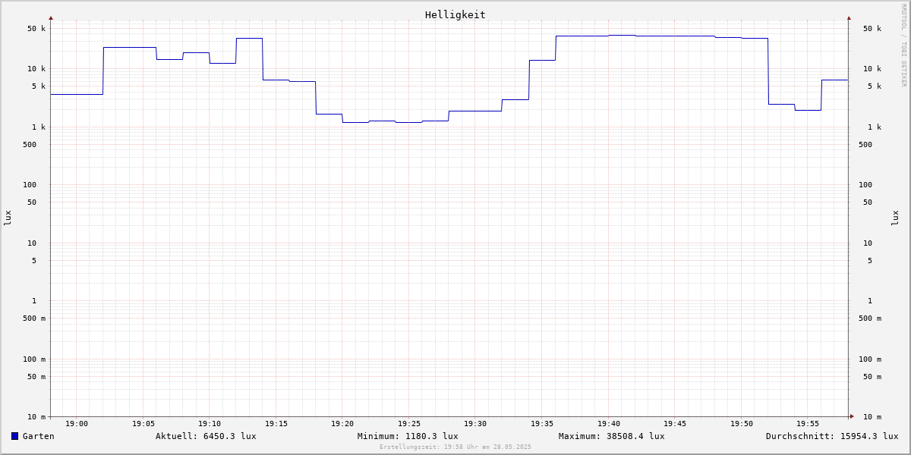This screenshot has height=455, width=911.
Task: Click the '500 m' label on left axis
Action: pos(33,318)
